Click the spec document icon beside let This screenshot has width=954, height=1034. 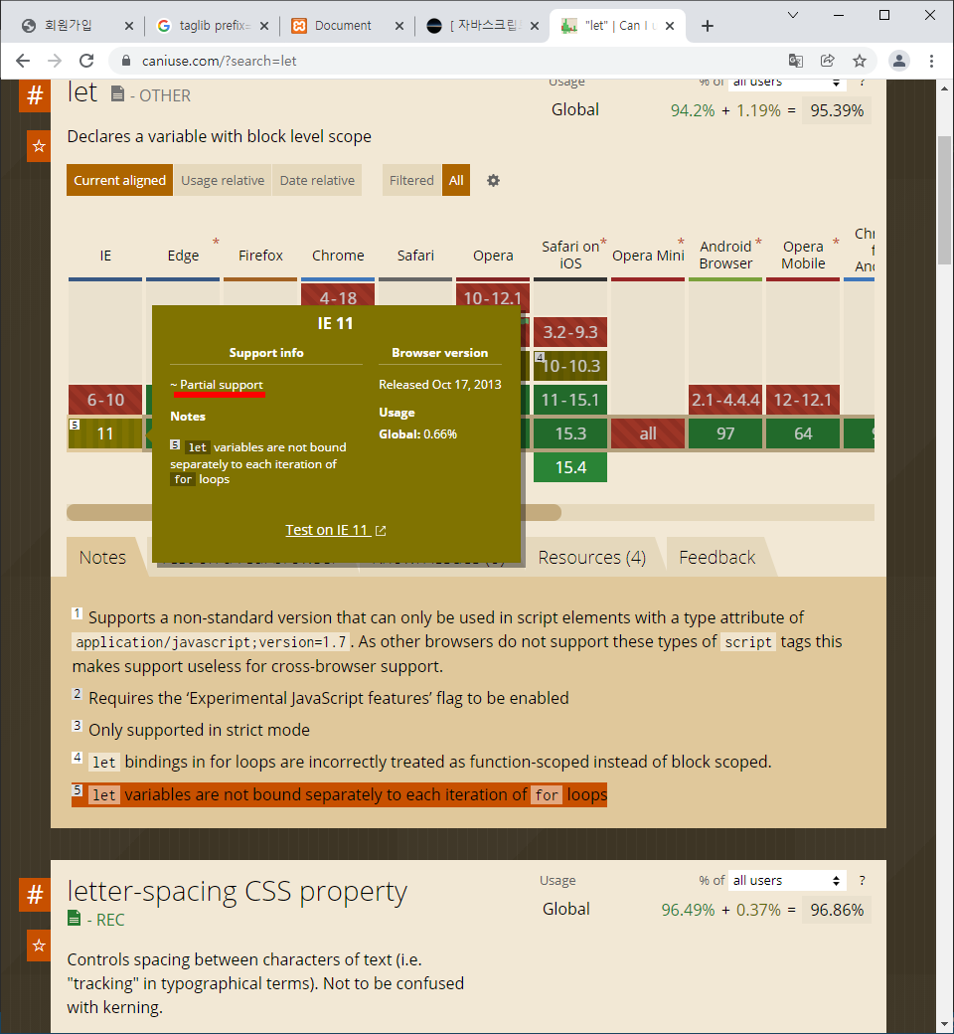tap(117, 94)
